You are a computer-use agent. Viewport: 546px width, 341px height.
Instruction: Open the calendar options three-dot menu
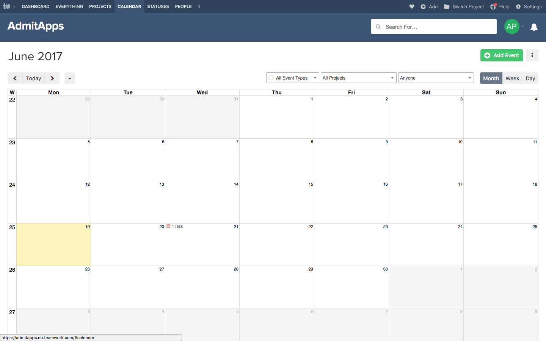pos(532,55)
